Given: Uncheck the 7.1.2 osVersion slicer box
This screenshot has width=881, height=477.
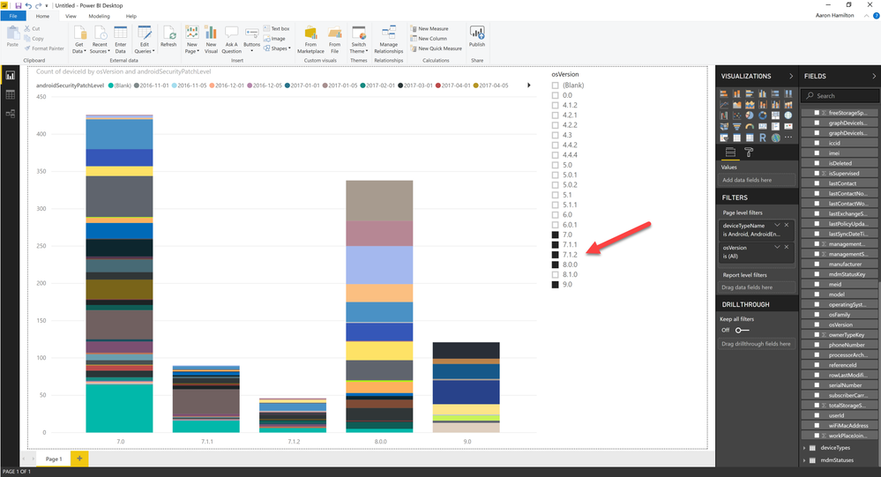Looking at the screenshot, I should tap(555, 254).
